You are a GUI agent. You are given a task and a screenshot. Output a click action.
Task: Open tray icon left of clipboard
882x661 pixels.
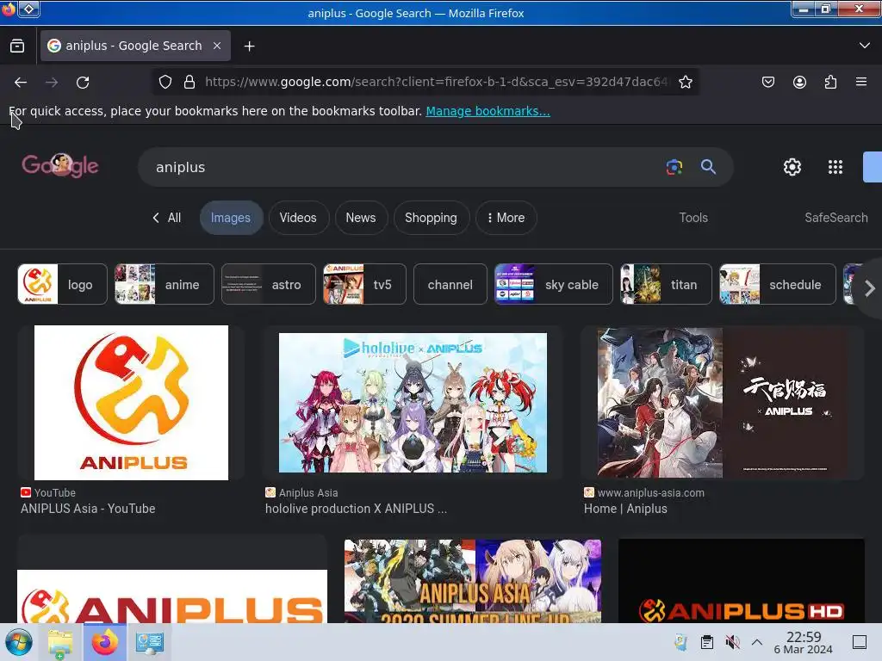coord(681,642)
